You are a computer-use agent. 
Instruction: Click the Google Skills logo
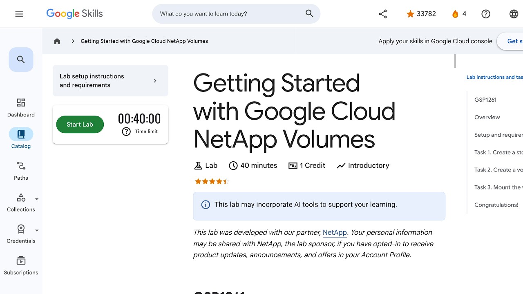coord(74,14)
